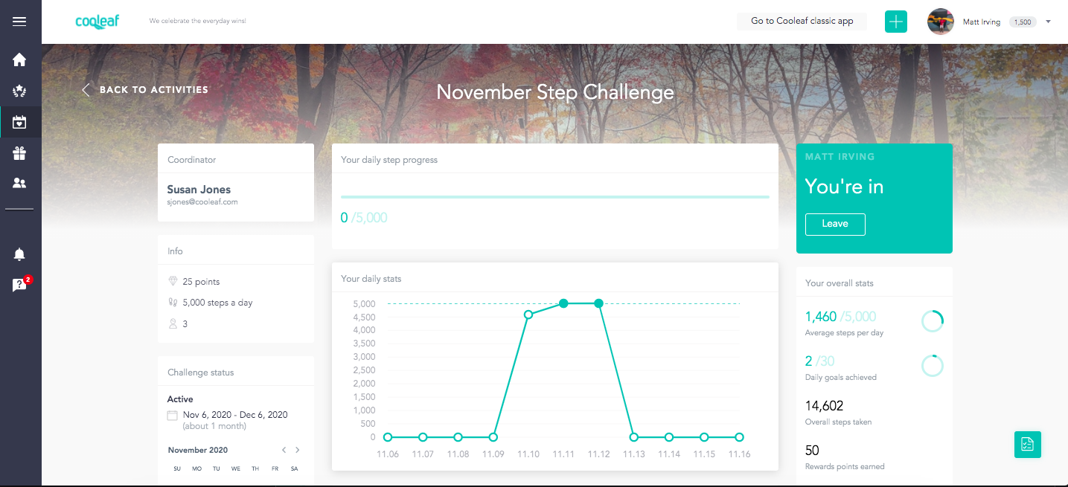The height and width of the screenshot is (487, 1068).
Task: Open the gift rewards icon in sidebar
Action: point(19,153)
